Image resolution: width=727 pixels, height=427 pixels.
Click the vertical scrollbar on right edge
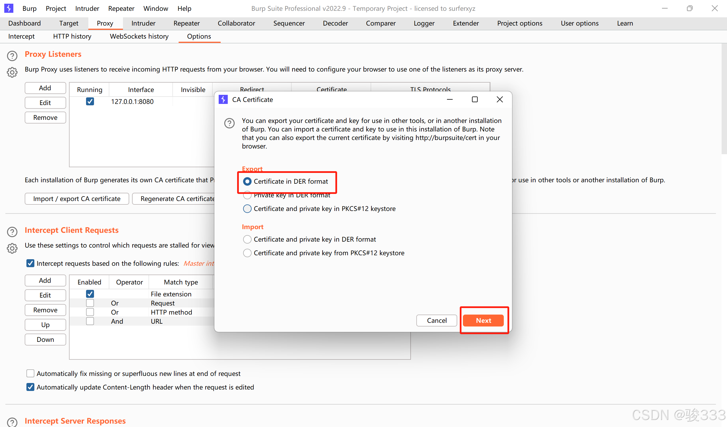pyautogui.click(x=724, y=98)
